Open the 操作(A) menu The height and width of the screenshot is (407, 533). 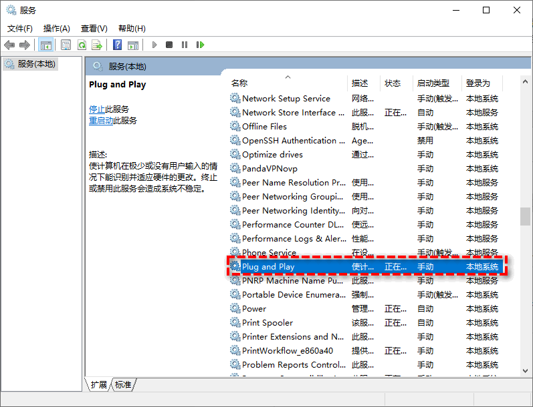pyautogui.click(x=56, y=29)
